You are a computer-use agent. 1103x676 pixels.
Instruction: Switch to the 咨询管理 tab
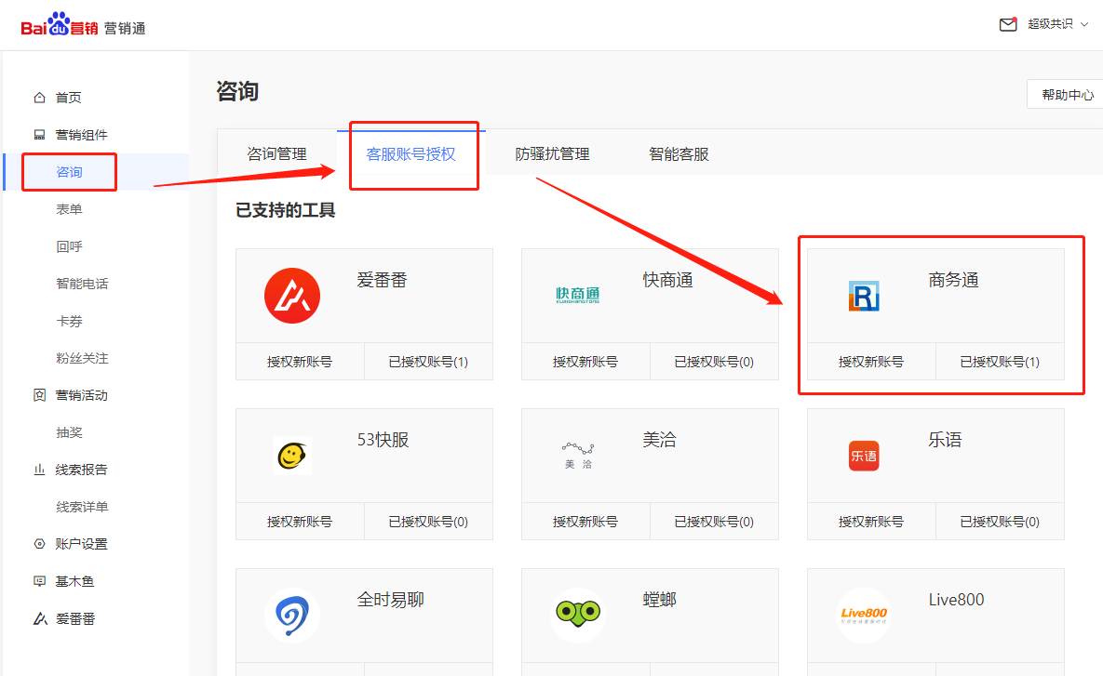(x=277, y=154)
